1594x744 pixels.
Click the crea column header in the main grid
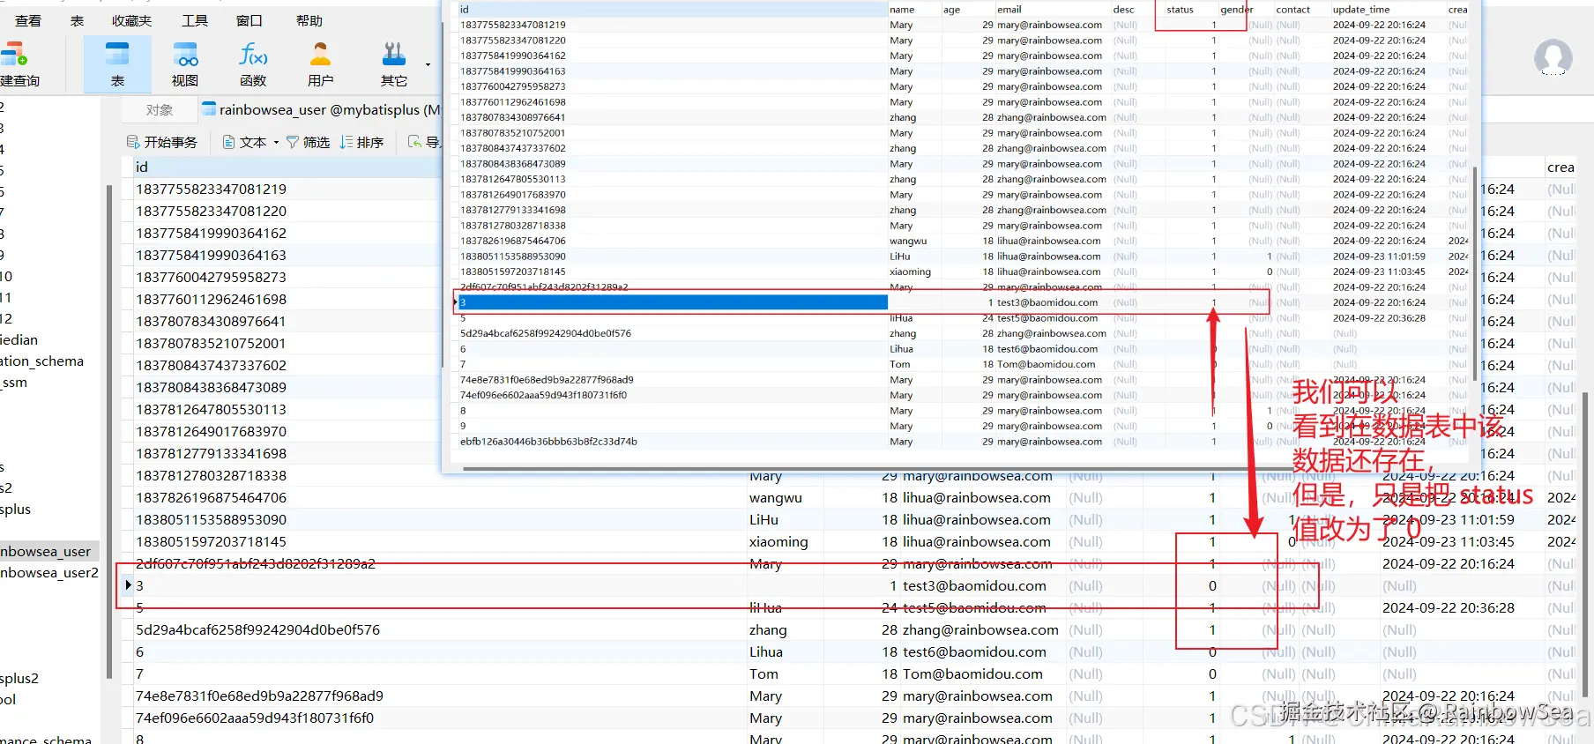pos(1560,167)
